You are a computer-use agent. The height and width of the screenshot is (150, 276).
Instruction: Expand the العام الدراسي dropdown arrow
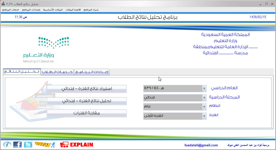point(204,88)
